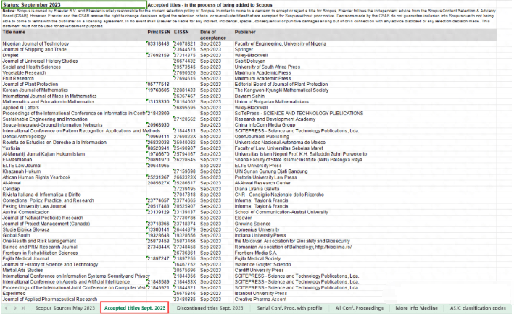
Task: Open the More info Medline tab
Action: tap(416, 308)
